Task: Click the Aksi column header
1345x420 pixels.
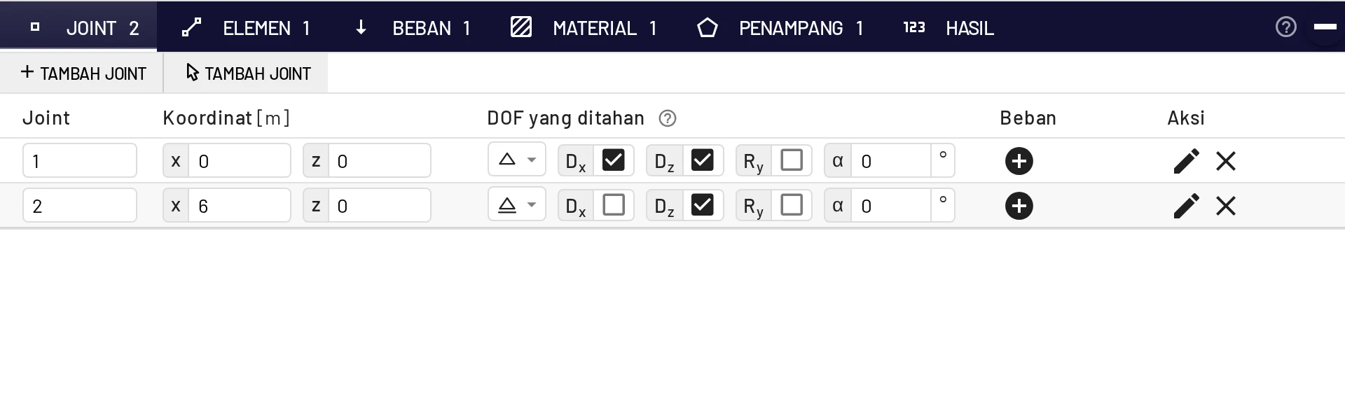Action: (1186, 118)
